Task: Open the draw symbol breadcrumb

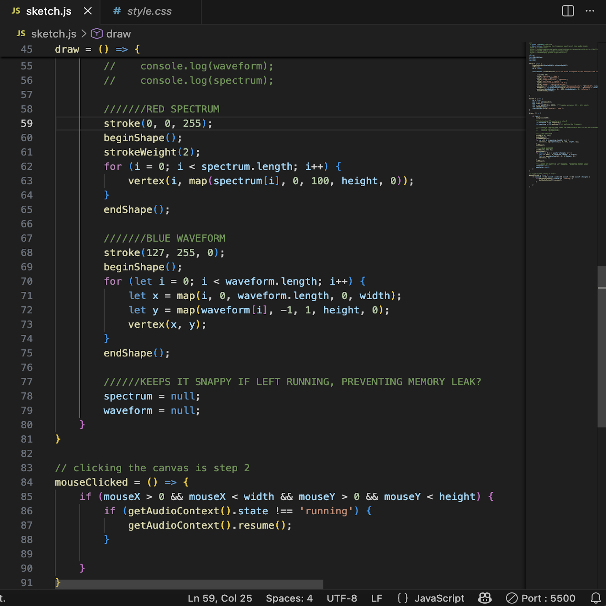Action: point(118,34)
